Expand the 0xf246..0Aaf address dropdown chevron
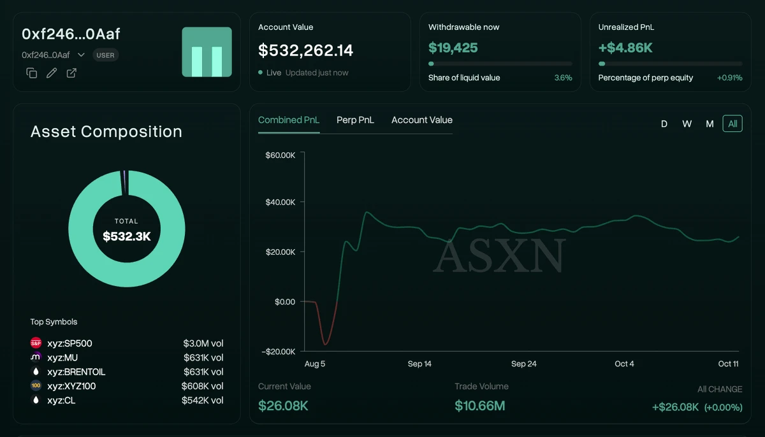Image resolution: width=765 pixels, height=437 pixels. coord(81,55)
